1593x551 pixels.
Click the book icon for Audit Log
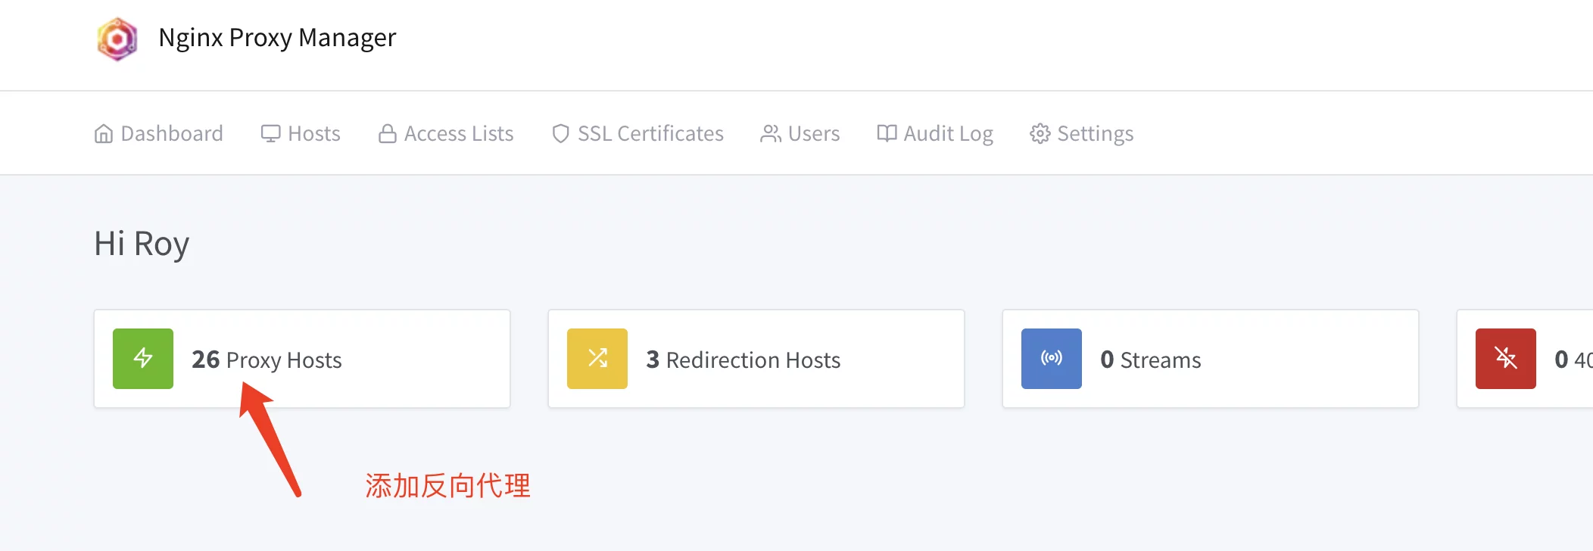pyautogui.click(x=887, y=134)
